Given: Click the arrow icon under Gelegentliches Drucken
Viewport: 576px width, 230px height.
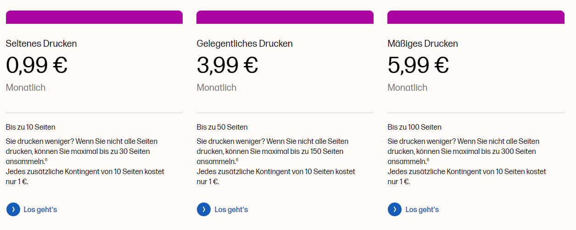Looking at the screenshot, I should pos(204,209).
